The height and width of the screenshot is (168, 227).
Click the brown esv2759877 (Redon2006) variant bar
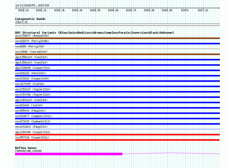click(x=117, y=38)
